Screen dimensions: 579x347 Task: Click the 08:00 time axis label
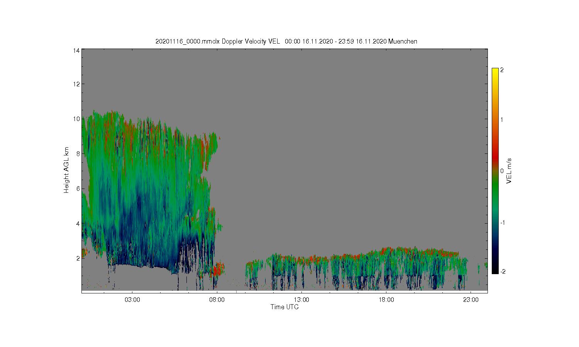[217, 300]
